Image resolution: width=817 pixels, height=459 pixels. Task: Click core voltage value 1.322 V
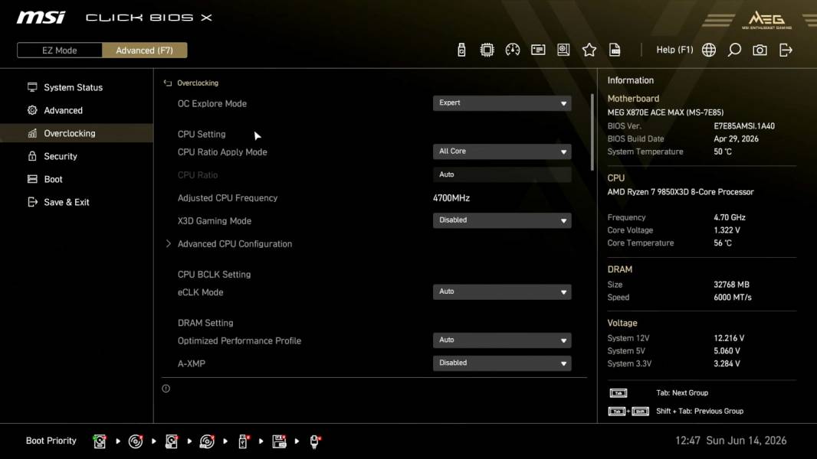click(x=727, y=229)
